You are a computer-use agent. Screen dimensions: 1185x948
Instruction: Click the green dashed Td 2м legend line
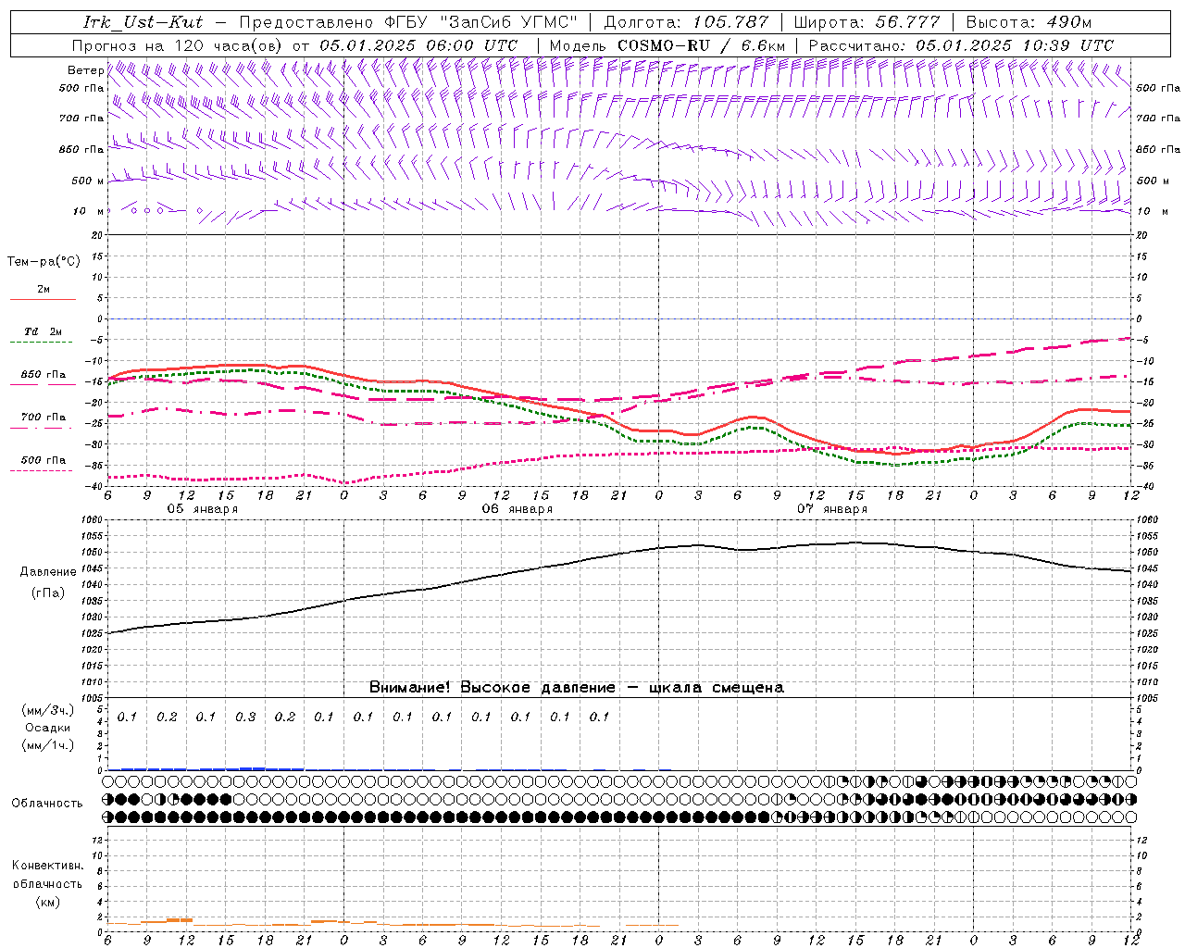point(43,343)
